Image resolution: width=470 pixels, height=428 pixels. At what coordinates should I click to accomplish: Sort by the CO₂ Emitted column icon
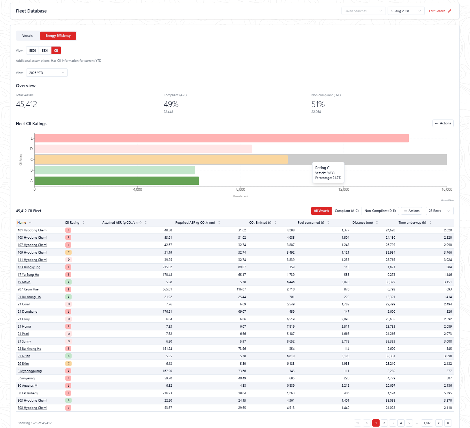[275, 223]
